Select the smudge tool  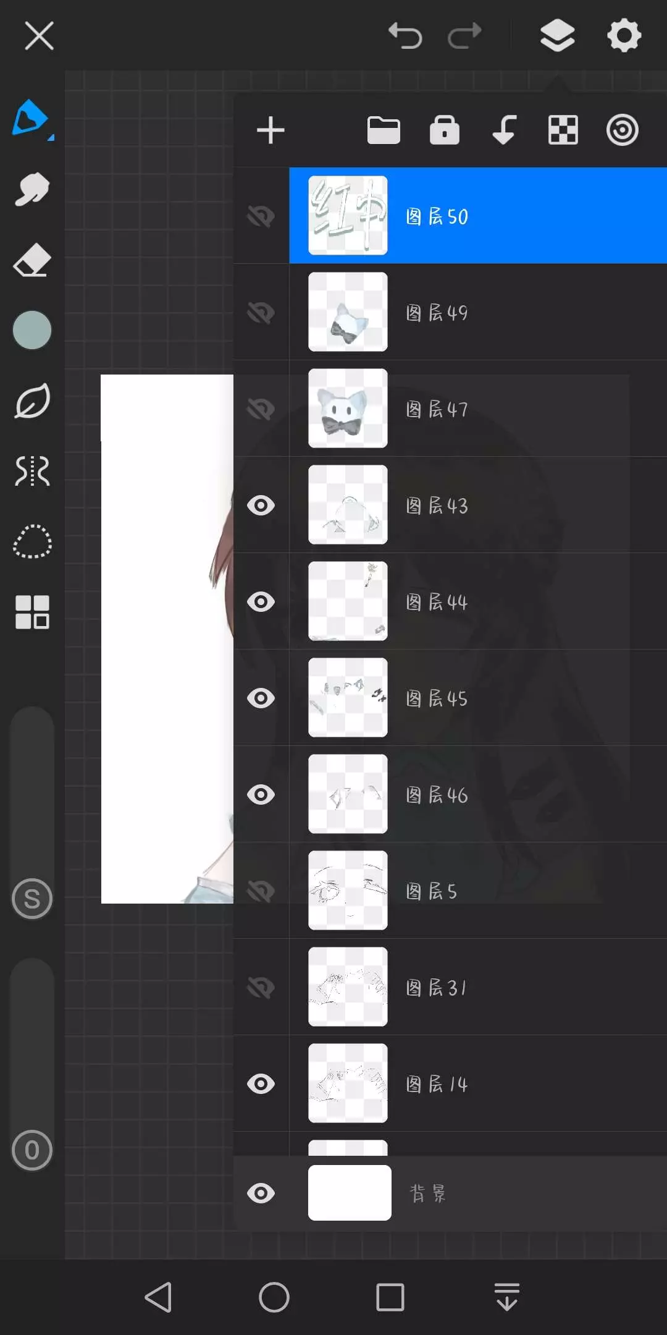(31, 189)
